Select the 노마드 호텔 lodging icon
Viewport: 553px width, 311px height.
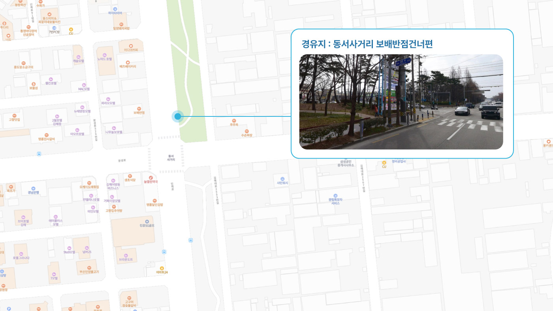pyautogui.click(x=104, y=55)
